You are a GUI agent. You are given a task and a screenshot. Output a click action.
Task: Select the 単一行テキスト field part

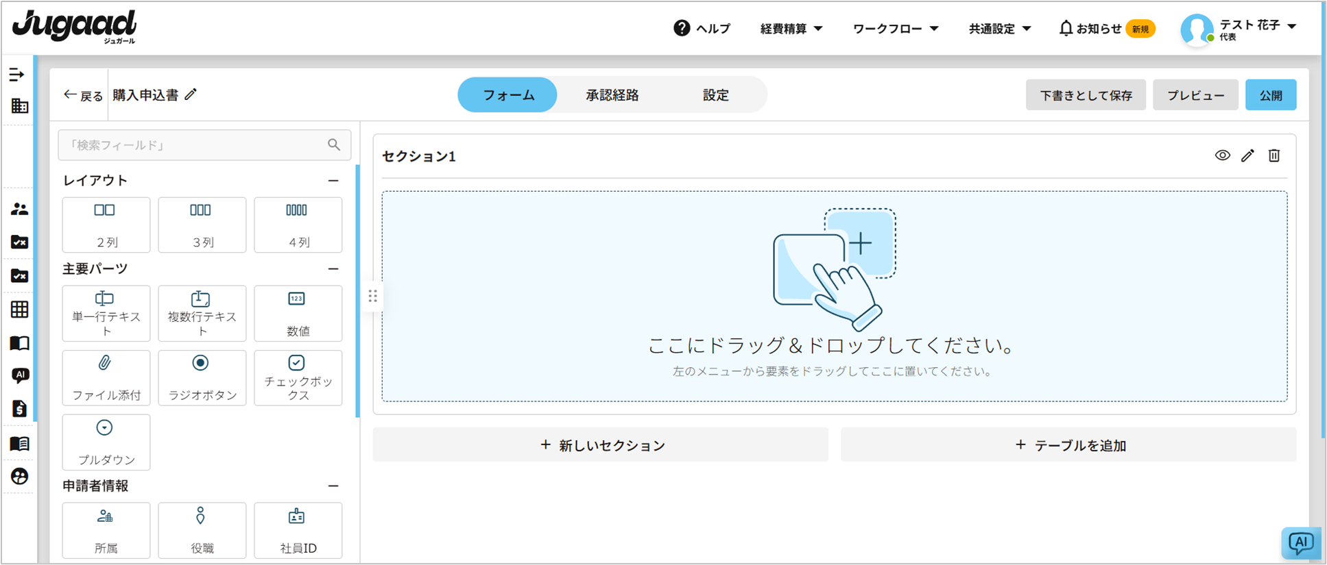106,313
